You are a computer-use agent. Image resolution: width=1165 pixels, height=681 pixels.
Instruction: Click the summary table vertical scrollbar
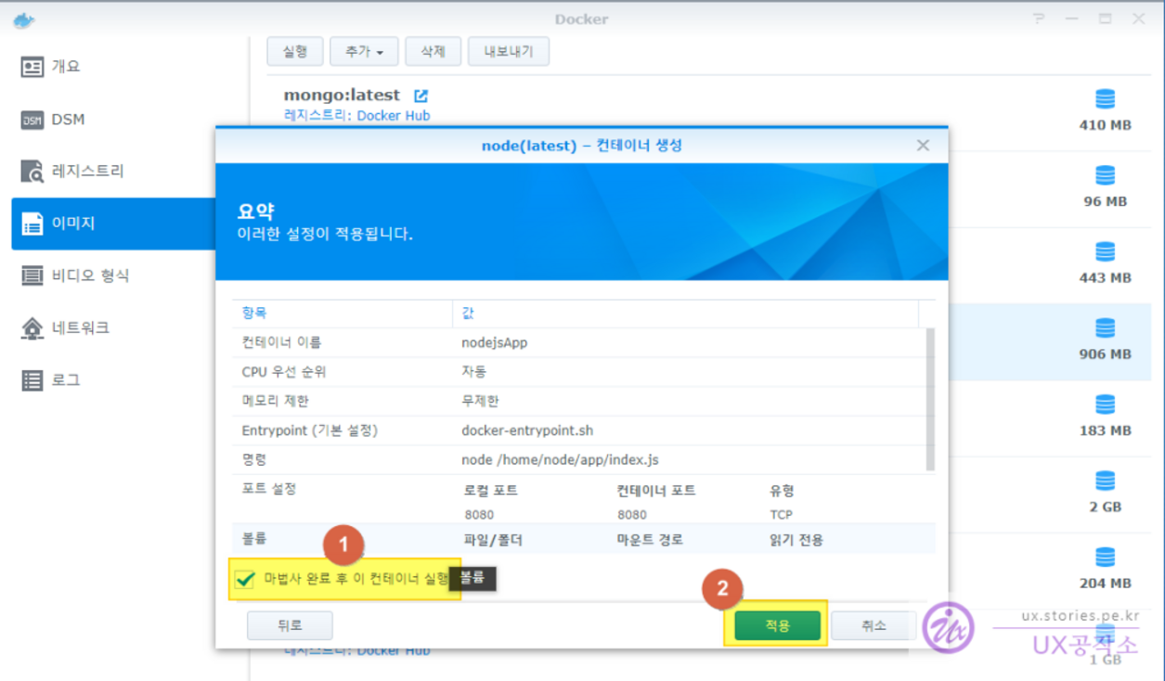930,399
